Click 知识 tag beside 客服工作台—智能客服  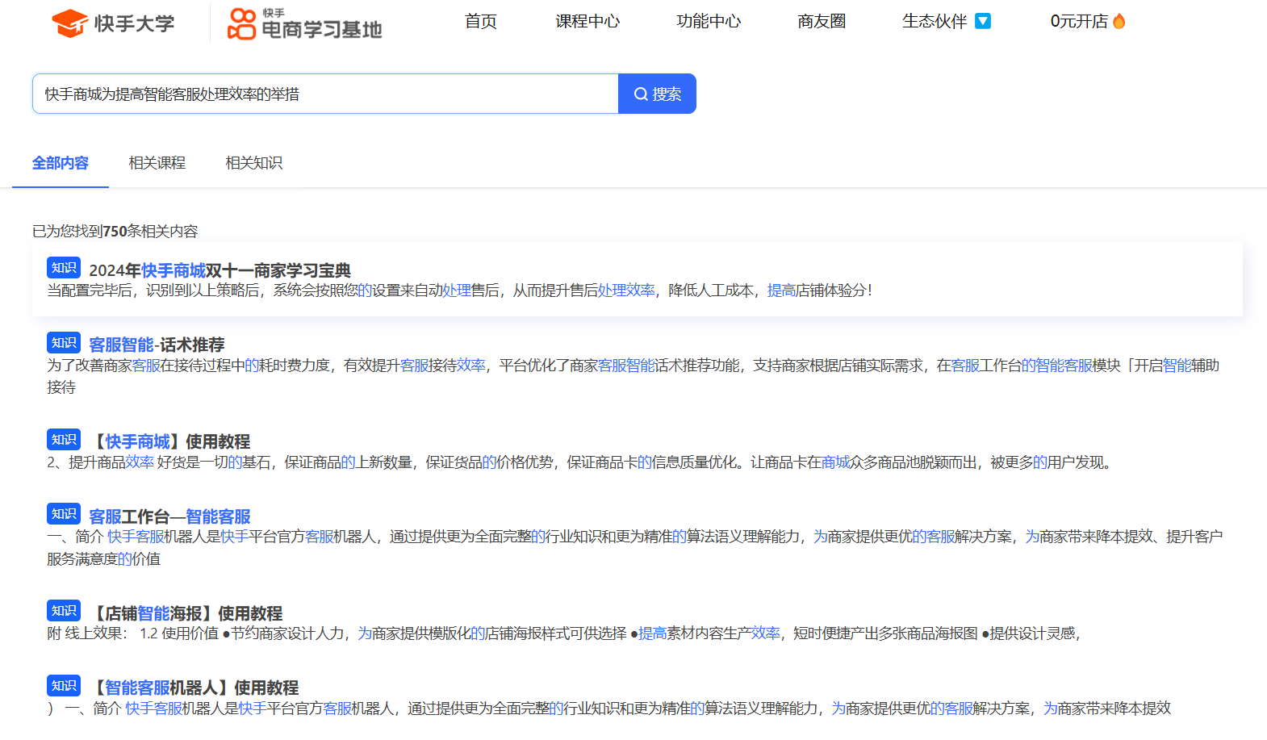tap(64, 514)
